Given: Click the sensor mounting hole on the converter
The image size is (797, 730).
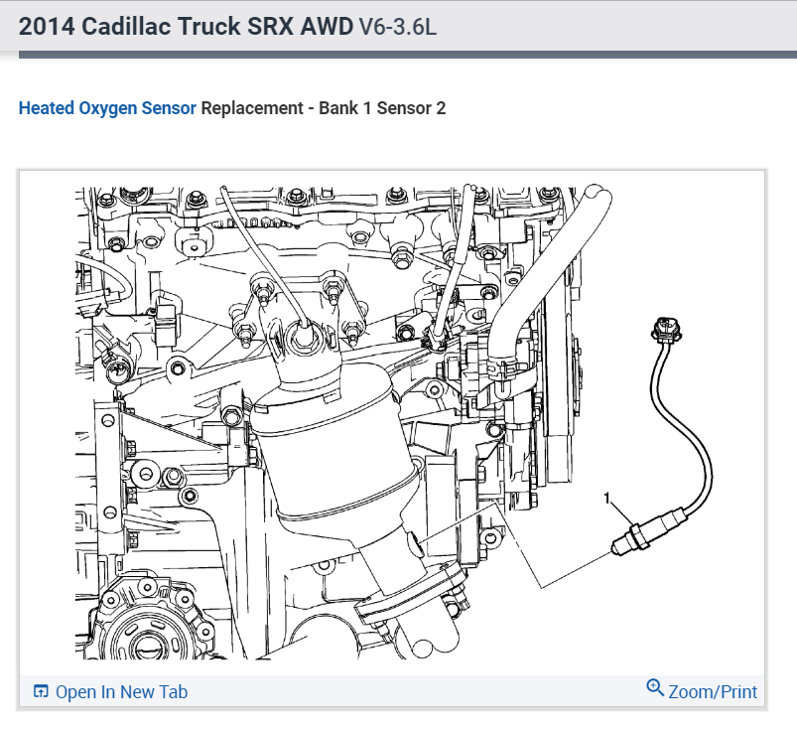Looking at the screenshot, I should 413,545.
